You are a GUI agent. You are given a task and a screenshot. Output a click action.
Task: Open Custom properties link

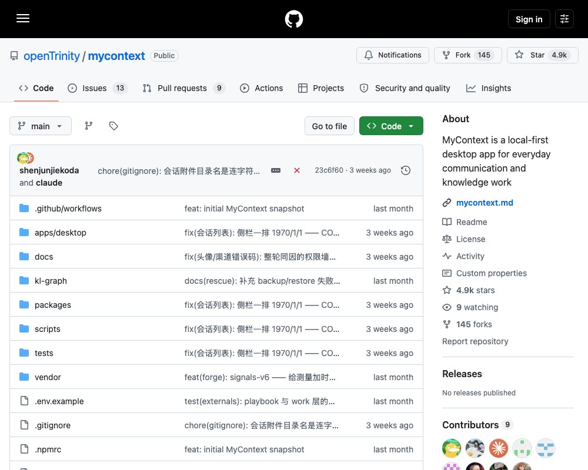[x=491, y=273]
